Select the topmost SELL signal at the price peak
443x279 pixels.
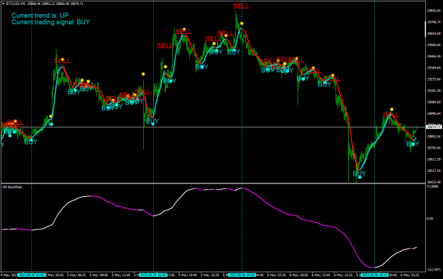coord(241,6)
